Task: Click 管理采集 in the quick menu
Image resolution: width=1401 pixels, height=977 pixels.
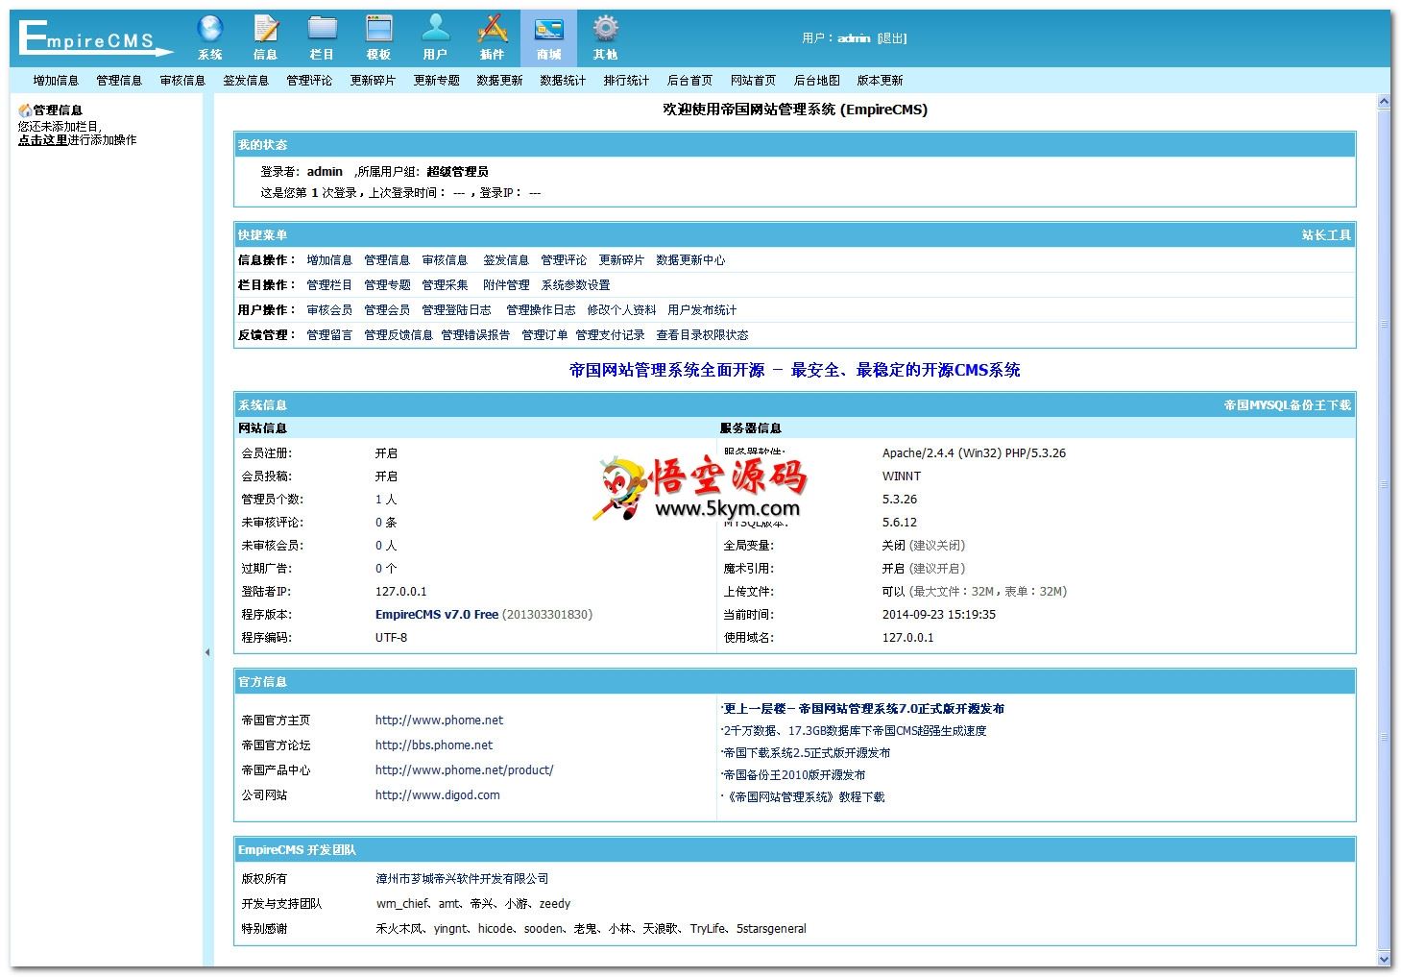Action: 445,285
